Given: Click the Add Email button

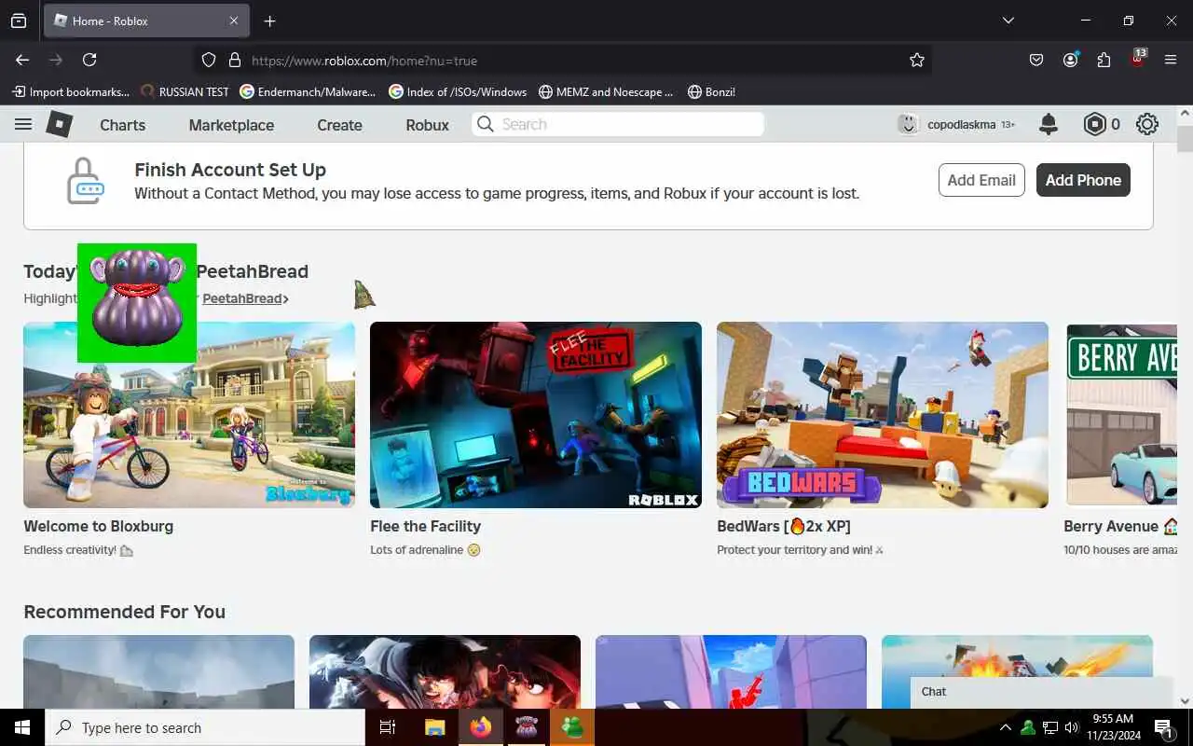Looking at the screenshot, I should click(x=981, y=180).
